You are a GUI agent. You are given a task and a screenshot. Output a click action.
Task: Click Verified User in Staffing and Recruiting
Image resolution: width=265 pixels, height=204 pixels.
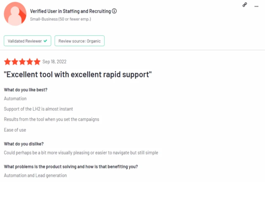[70, 11]
